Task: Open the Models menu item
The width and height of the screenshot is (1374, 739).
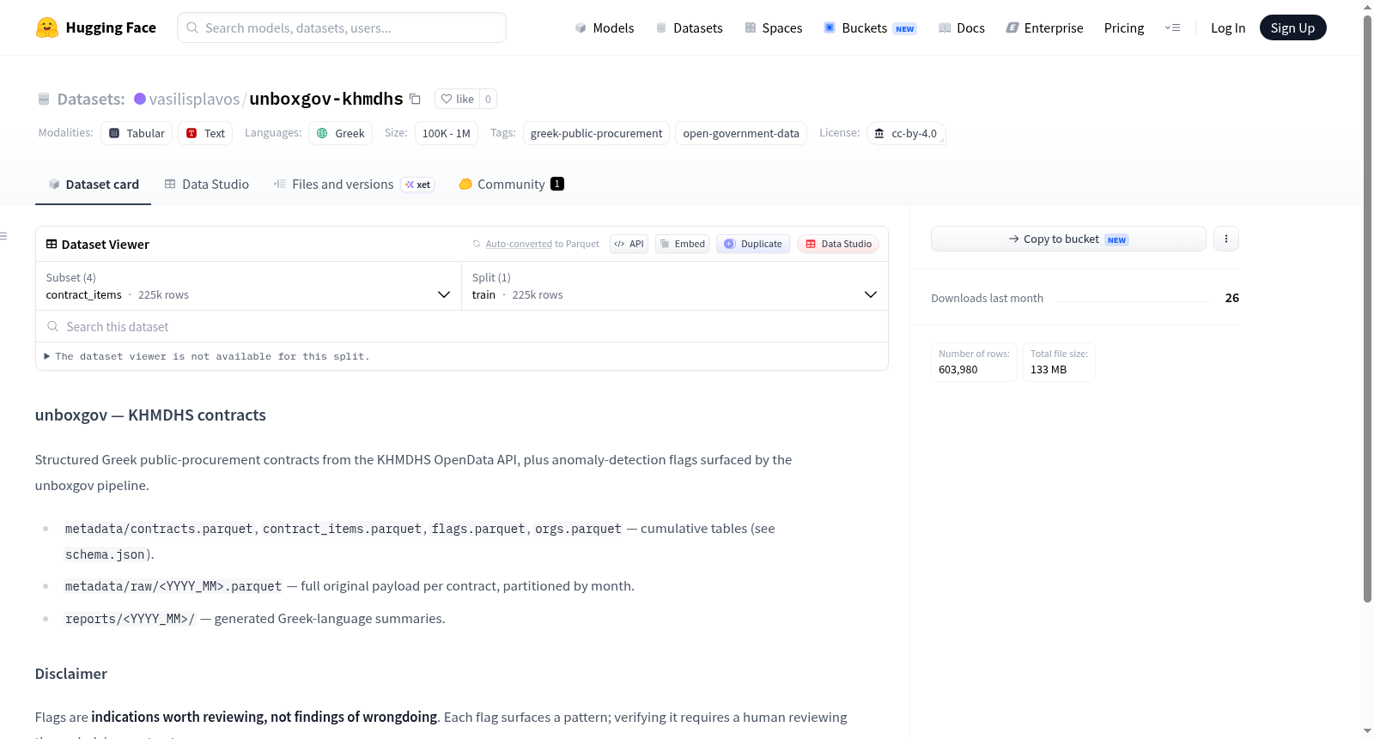Action: [x=605, y=27]
